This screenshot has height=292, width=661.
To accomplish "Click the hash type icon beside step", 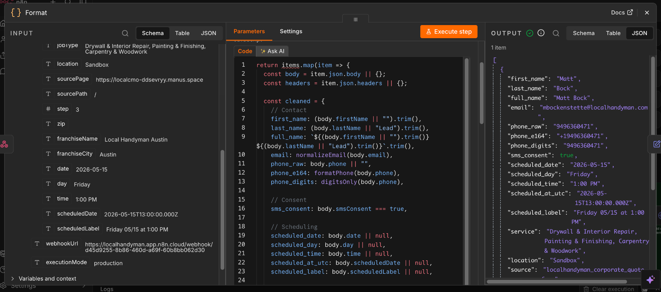I will (x=48, y=109).
